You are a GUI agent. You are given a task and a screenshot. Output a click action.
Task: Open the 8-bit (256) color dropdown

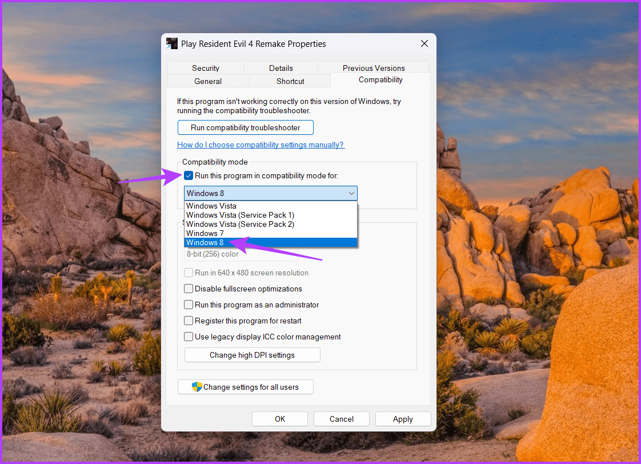point(241,254)
